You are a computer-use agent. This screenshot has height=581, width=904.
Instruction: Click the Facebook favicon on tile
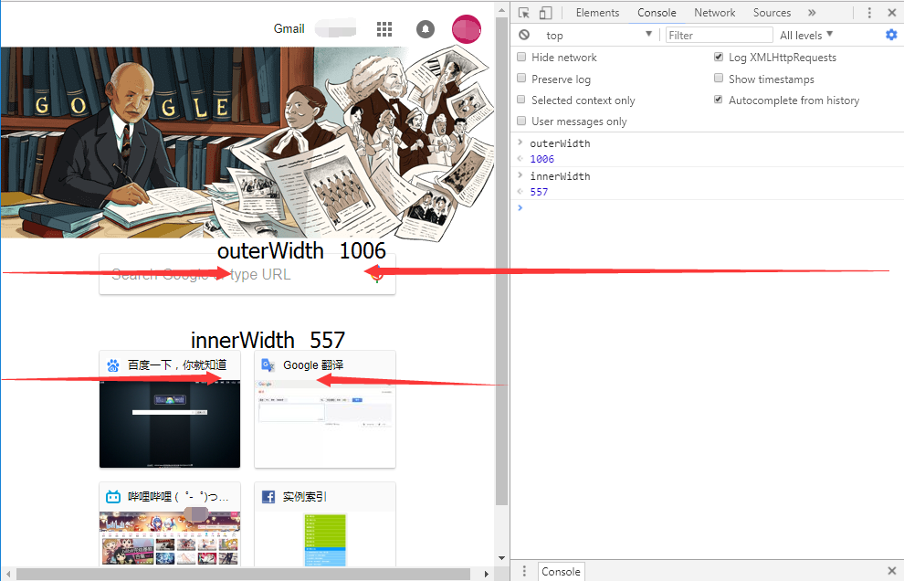click(268, 497)
